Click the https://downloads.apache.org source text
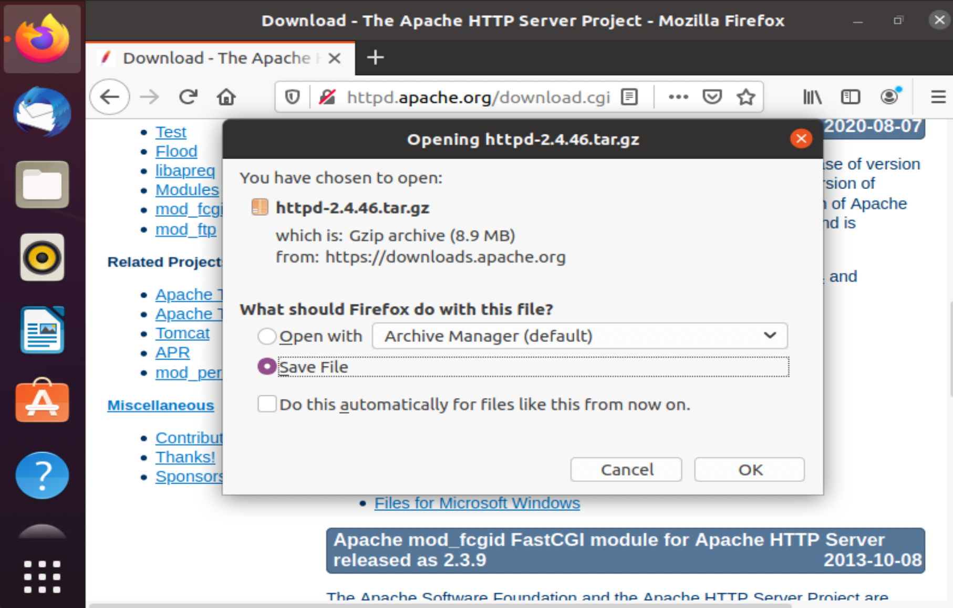Viewport: 953px width, 608px height. pyautogui.click(x=446, y=257)
